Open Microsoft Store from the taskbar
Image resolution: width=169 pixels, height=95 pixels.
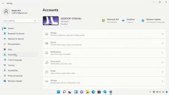pos(99,92)
